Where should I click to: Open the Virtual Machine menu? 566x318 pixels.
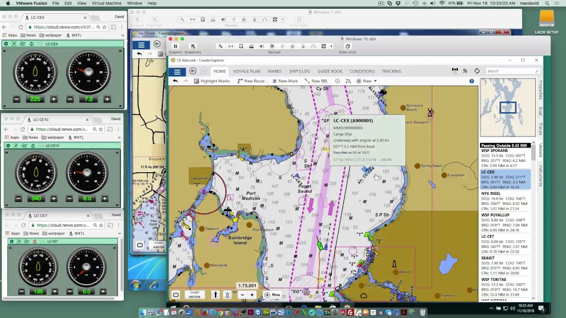107,3
